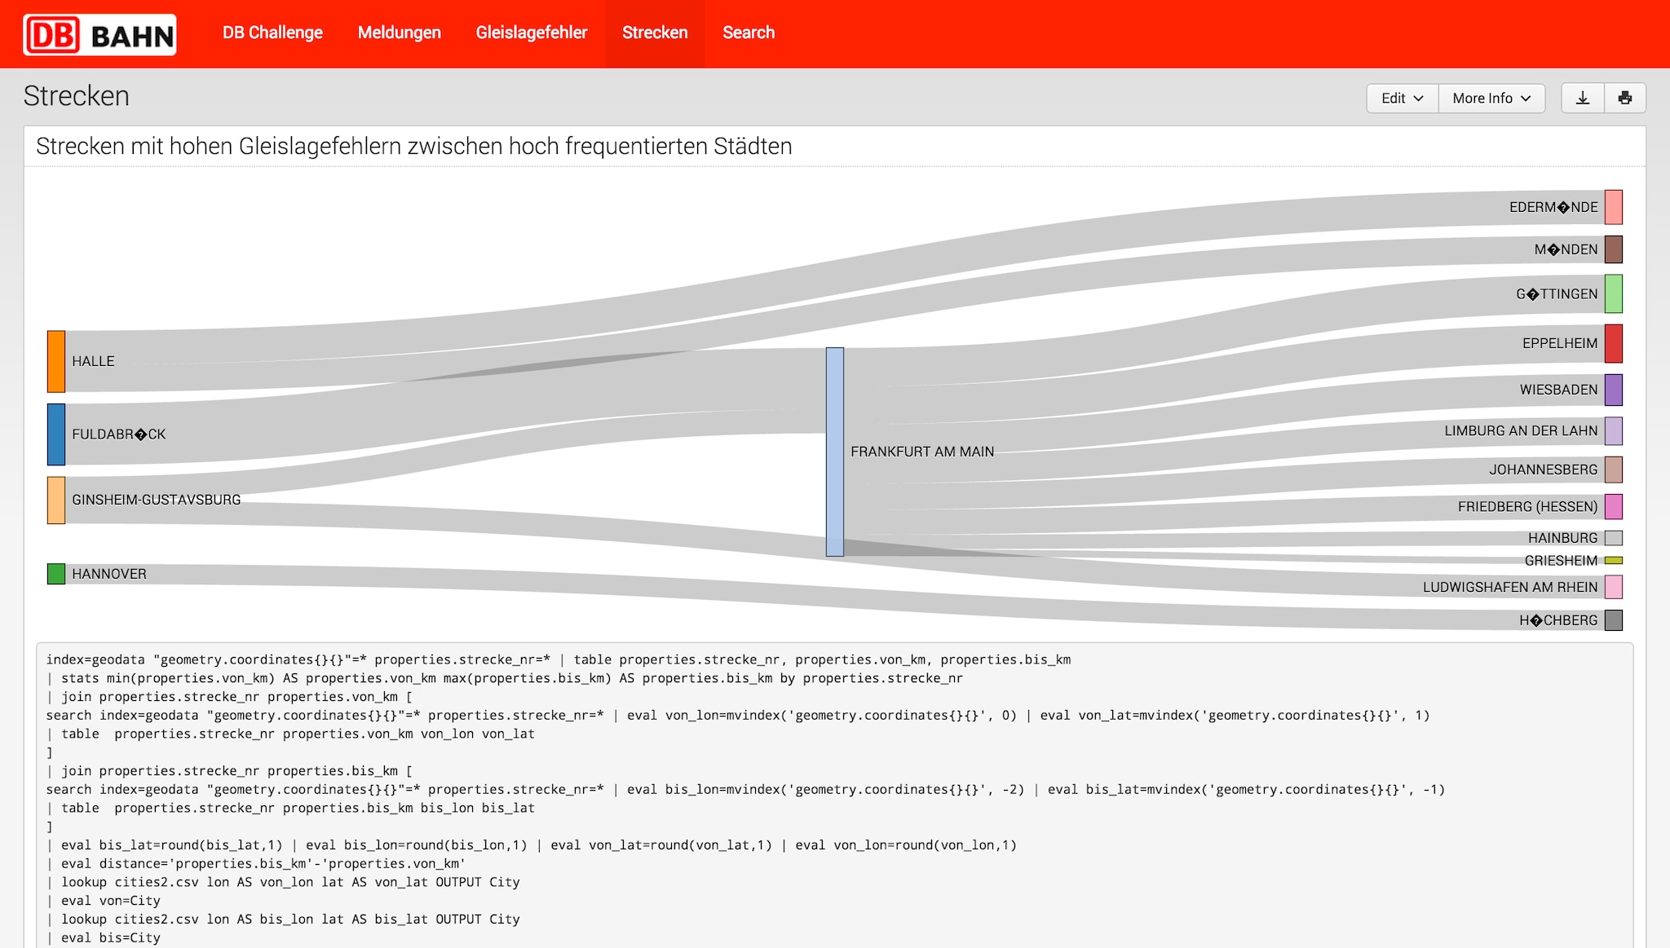Select the blue FULDABRÜCK node
The width and height of the screenshot is (1670, 948).
(56, 434)
